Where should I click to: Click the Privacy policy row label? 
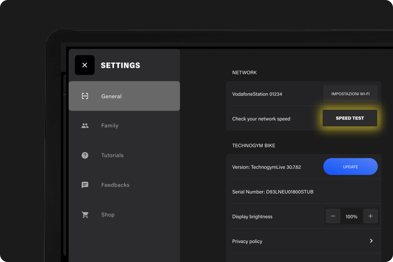[x=247, y=241]
